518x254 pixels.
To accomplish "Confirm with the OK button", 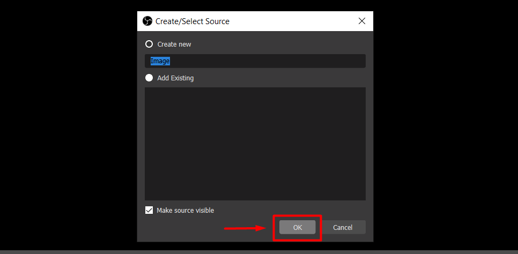I will [x=297, y=227].
